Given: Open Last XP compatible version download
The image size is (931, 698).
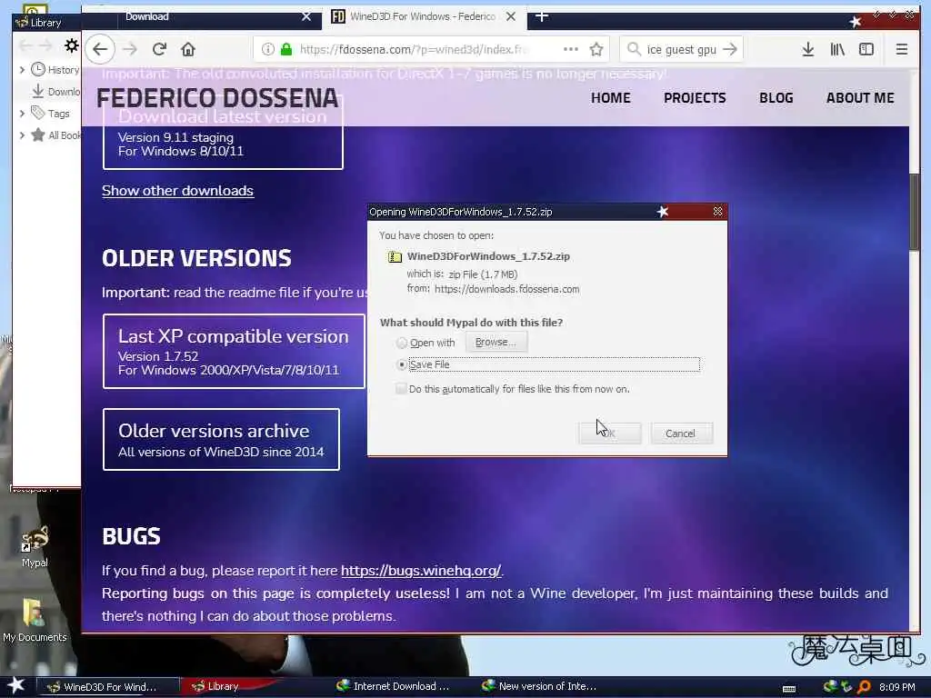Looking at the screenshot, I should (234, 352).
